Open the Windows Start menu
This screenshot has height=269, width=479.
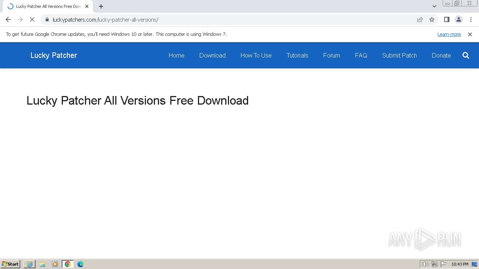pos(10,264)
